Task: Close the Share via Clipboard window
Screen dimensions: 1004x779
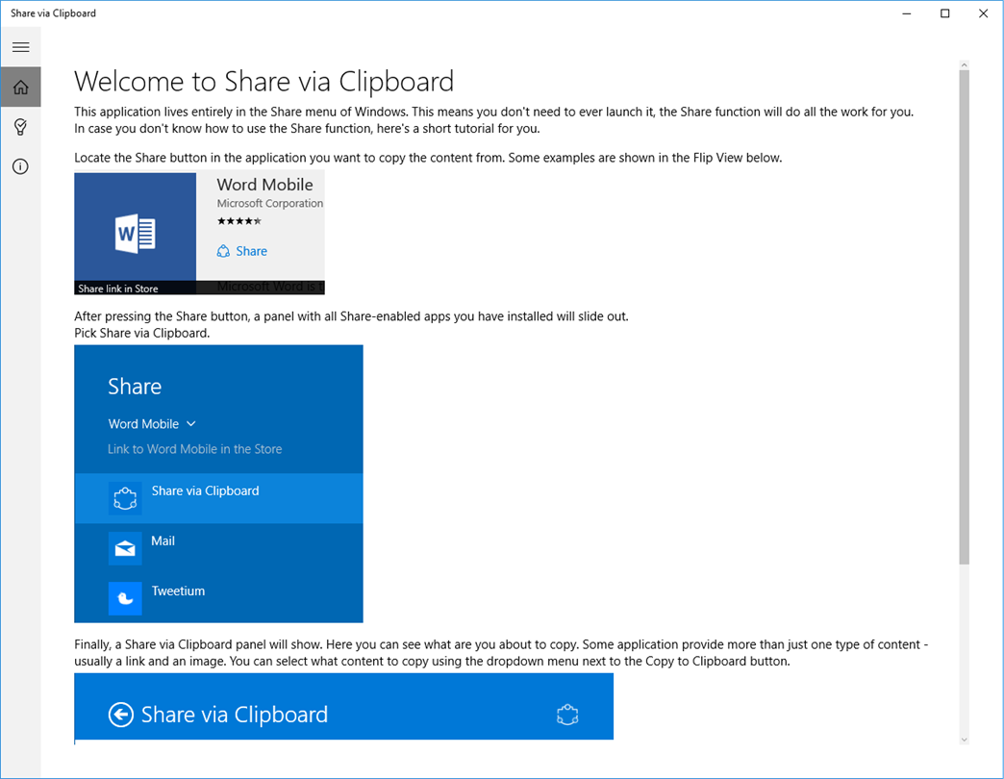Action: click(x=984, y=13)
